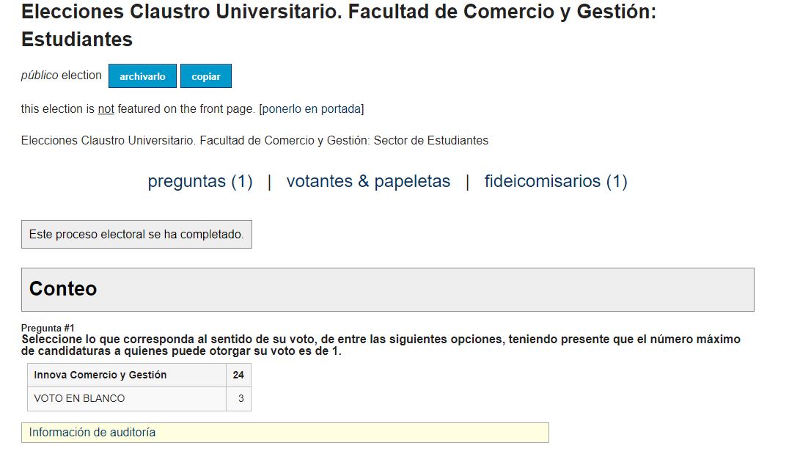This screenshot has height=473, width=789.
Task: Open fideicomisarios (1) section
Action: point(556,181)
